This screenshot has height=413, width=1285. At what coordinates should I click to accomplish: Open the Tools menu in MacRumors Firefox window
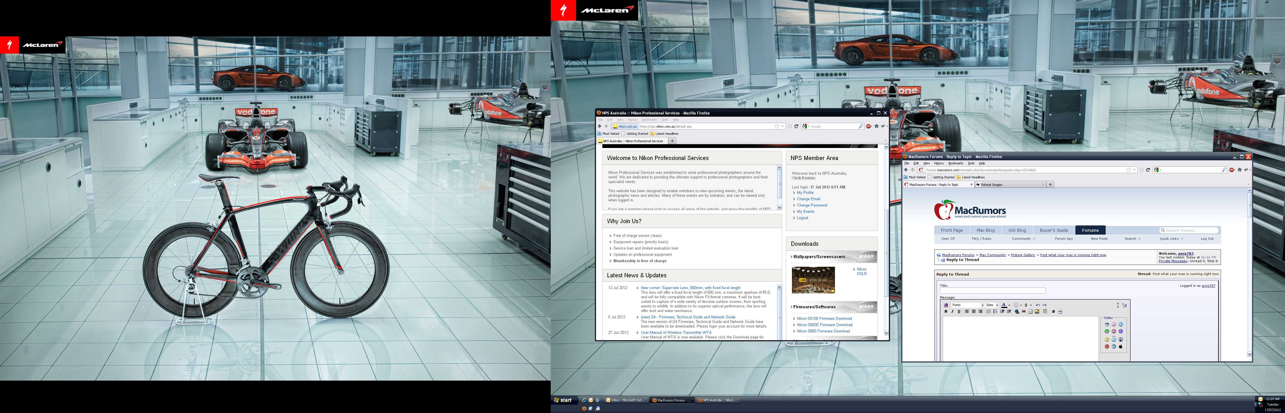point(971,163)
